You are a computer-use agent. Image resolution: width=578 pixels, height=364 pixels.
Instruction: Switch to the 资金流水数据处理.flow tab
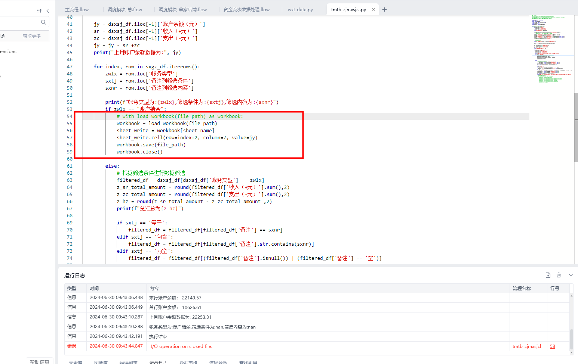[x=246, y=10]
